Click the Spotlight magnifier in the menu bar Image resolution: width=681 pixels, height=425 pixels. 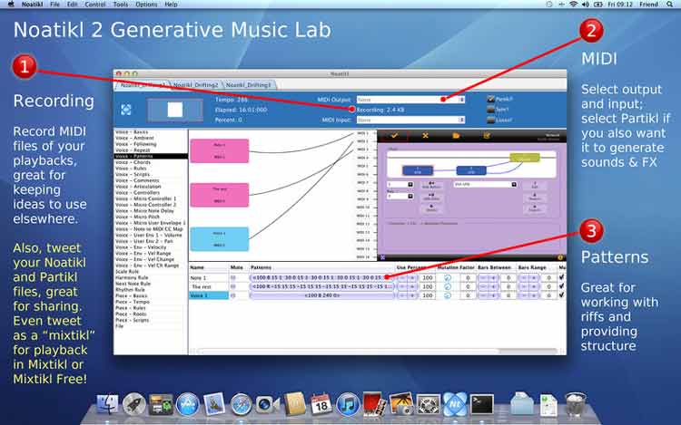tap(670, 5)
